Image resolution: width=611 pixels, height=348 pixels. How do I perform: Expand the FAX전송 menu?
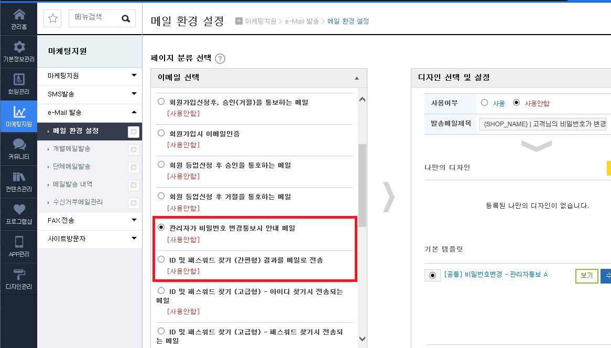click(x=90, y=220)
